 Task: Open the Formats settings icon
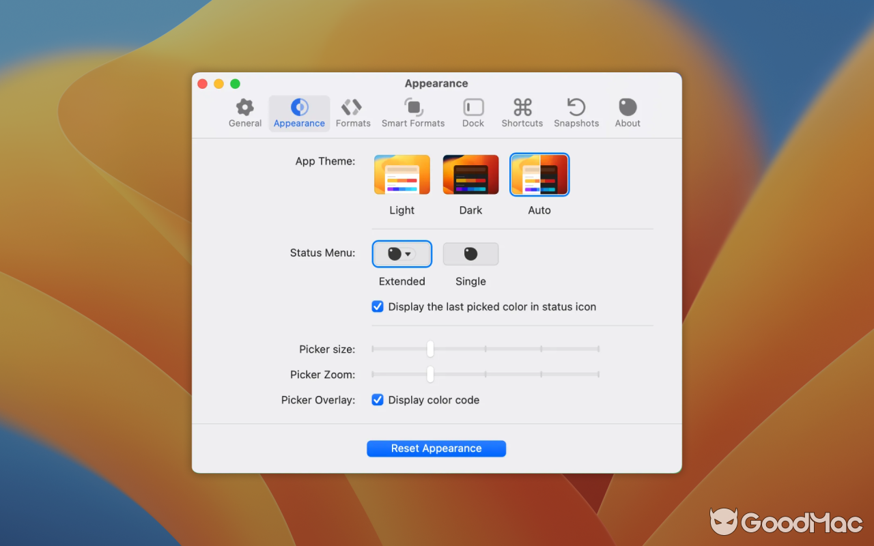click(x=353, y=106)
